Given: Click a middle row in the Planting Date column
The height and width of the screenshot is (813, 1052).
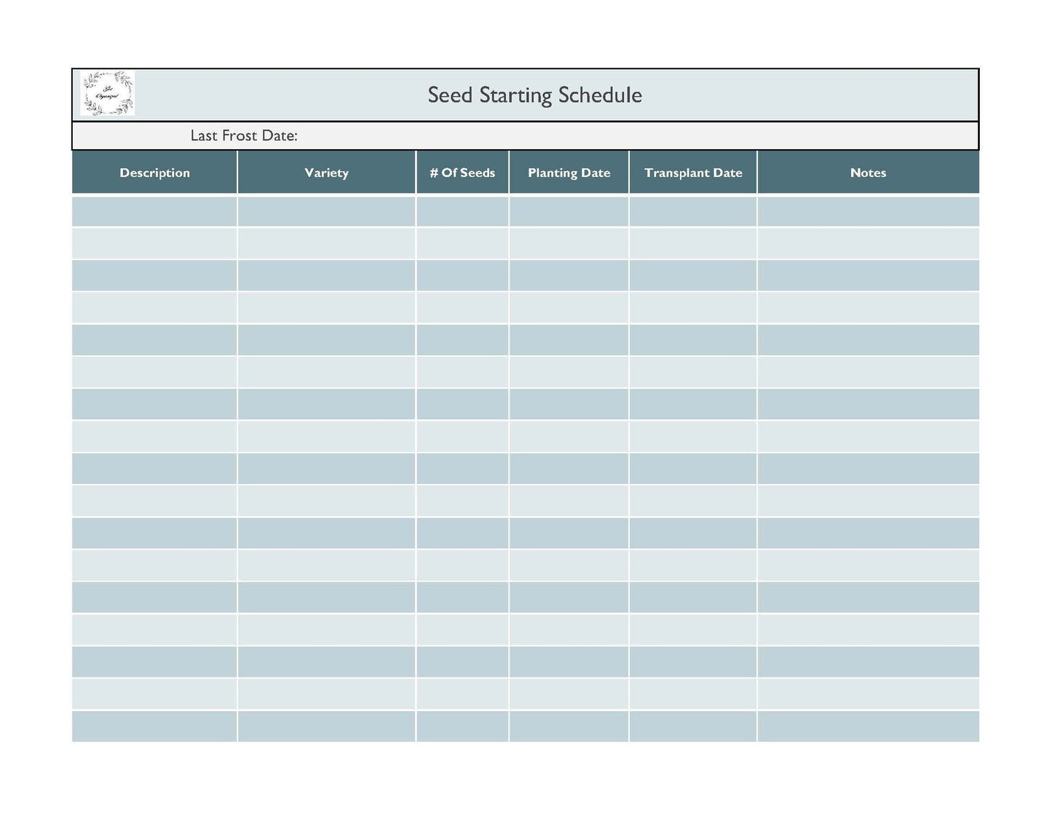Looking at the screenshot, I should tap(569, 468).
